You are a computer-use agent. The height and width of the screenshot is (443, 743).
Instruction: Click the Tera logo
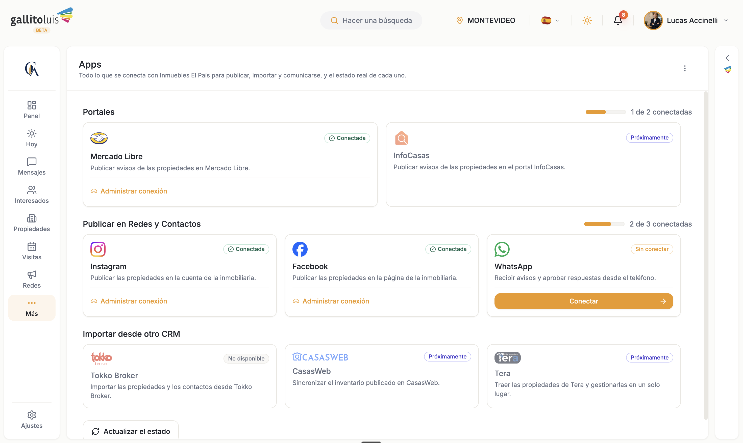(x=507, y=357)
